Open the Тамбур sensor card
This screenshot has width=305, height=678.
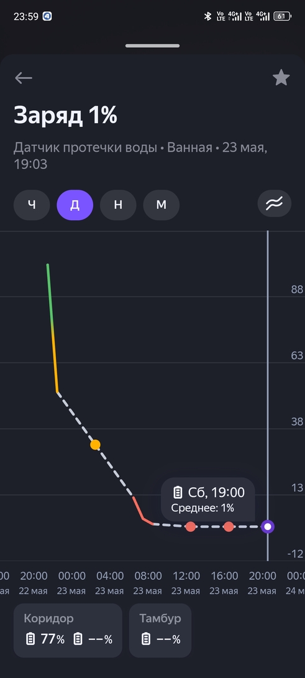click(x=160, y=631)
